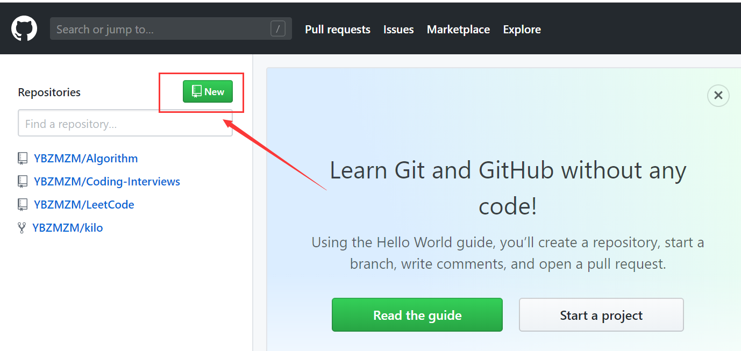The width and height of the screenshot is (741, 351).
Task: Click repo icon beside YBZMZM/LeetCode
Action: tap(22, 205)
